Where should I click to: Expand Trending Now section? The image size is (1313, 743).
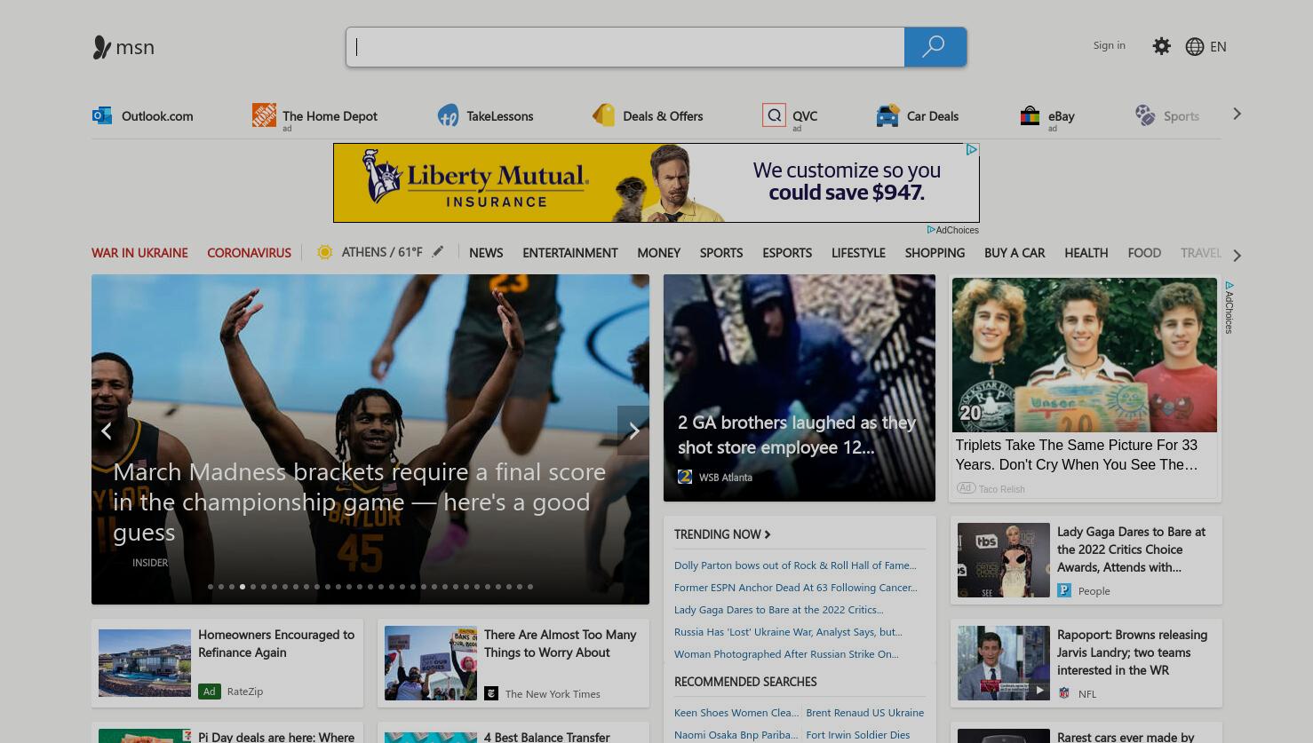pyautogui.click(x=722, y=534)
